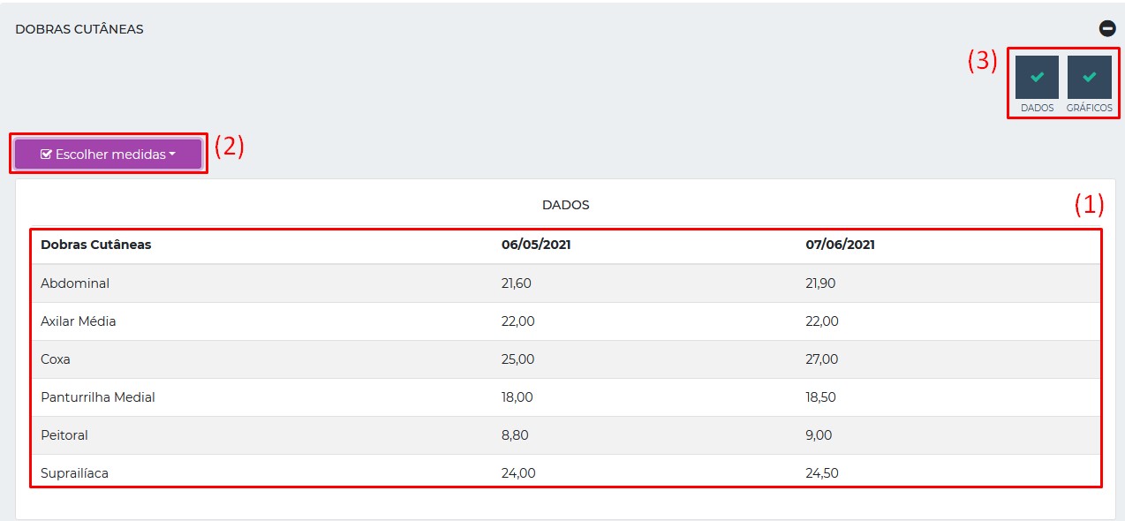1125x521 pixels.
Task: Toggle the DADOS view checkmark
Action: [1037, 78]
